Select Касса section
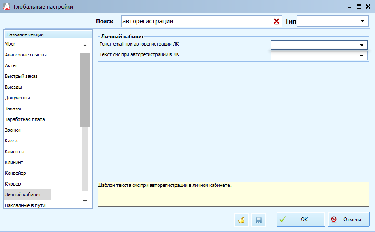This screenshot has height=232, width=375. (x=27, y=141)
